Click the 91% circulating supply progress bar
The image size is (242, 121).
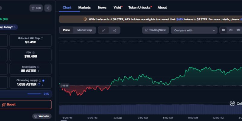[34, 94]
